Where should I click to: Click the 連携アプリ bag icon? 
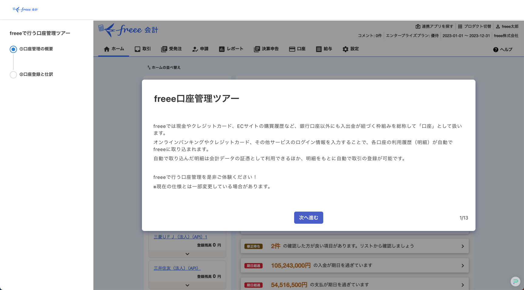pos(418,27)
